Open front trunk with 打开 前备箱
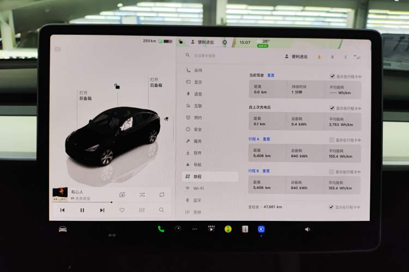 point(85,96)
